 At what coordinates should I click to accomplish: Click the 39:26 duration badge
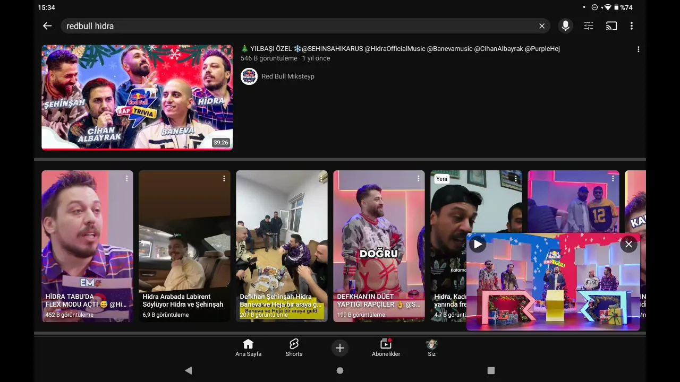(220, 143)
